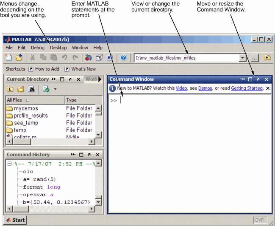Minimize the Current Directory panel
Viewport: 275px width, 226px height.
point(54,79)
